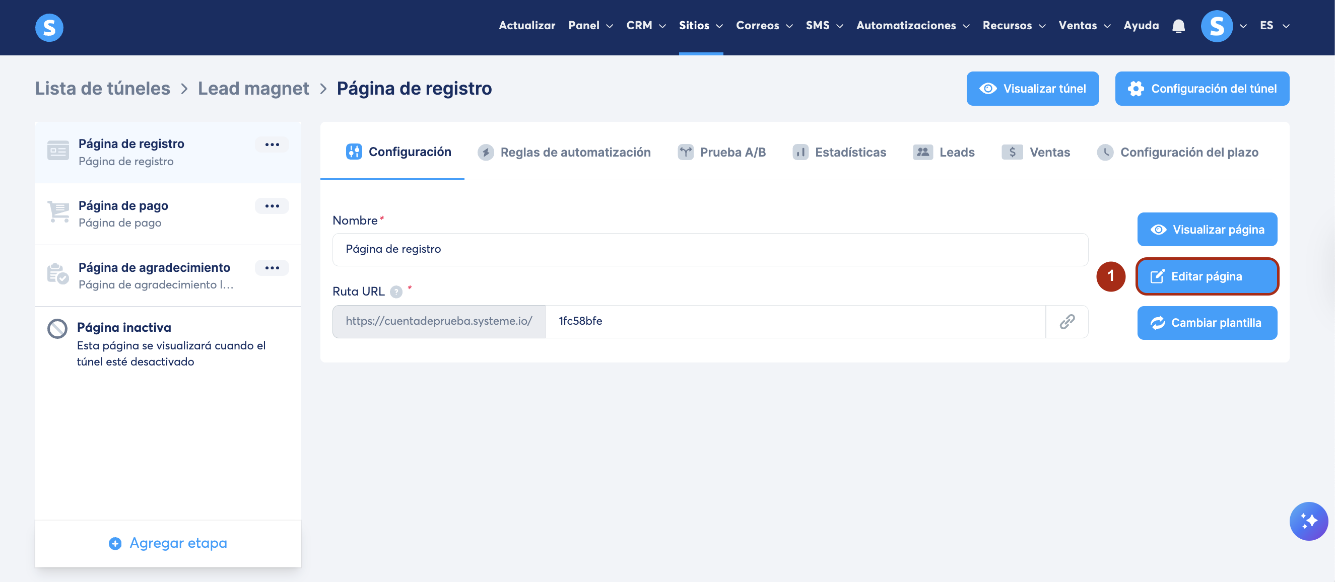Click the Ruta URL help question mark
The height and width of the screenshot is (582, 1335).
point(396,292)
